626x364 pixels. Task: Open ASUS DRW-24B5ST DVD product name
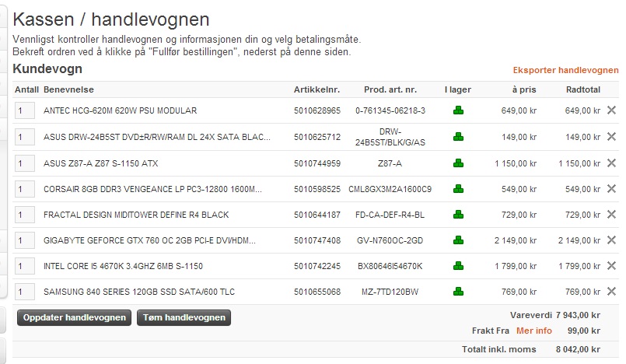[x=157, y=137]
